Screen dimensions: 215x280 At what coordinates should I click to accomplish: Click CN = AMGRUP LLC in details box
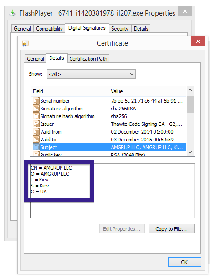click(x=51, y=168)
